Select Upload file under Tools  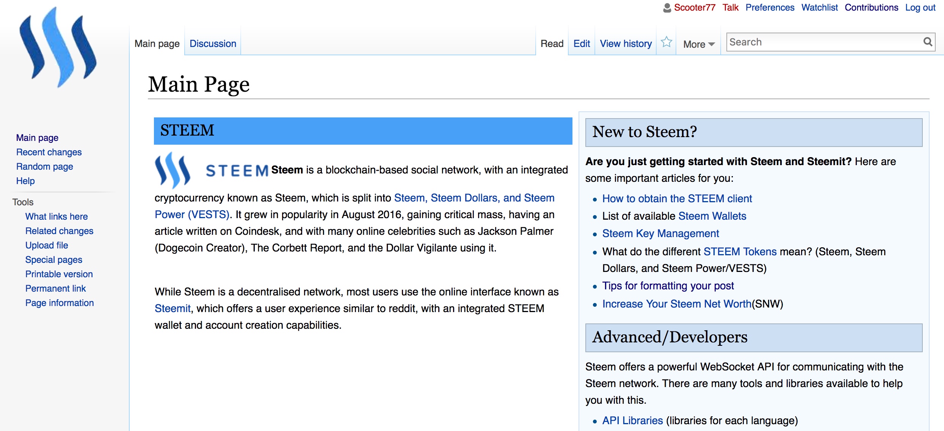47,245
